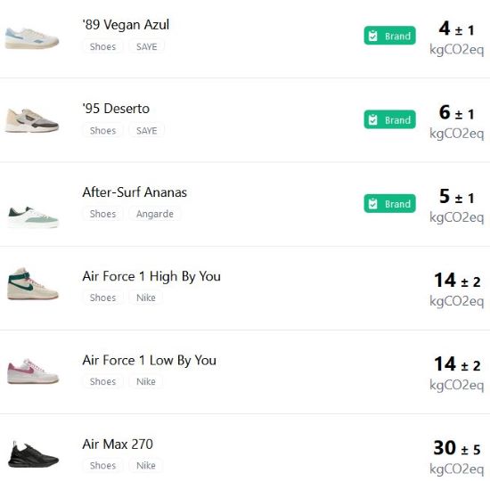The width and height of the screenshot is (490, 481).
Task: Click the Nike tag under Air Max 270
Action: click(146, 465)
